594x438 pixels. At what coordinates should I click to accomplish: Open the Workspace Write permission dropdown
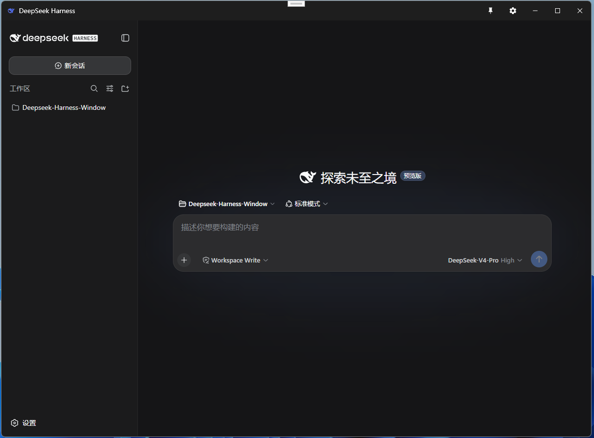point(236,260)
